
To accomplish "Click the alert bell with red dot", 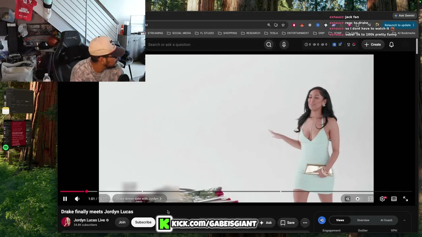I will pyautogui.click(x=354, y=44).
